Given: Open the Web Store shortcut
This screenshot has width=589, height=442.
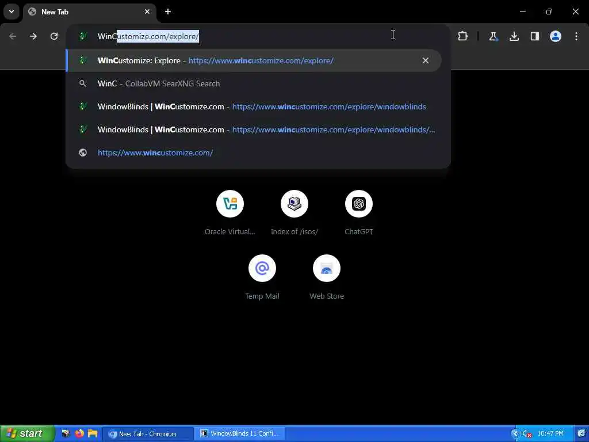Looking at the screenshot, I should (x=327, y=277).
